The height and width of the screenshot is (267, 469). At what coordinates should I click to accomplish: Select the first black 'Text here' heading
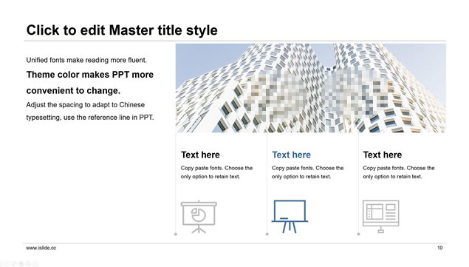200,155
